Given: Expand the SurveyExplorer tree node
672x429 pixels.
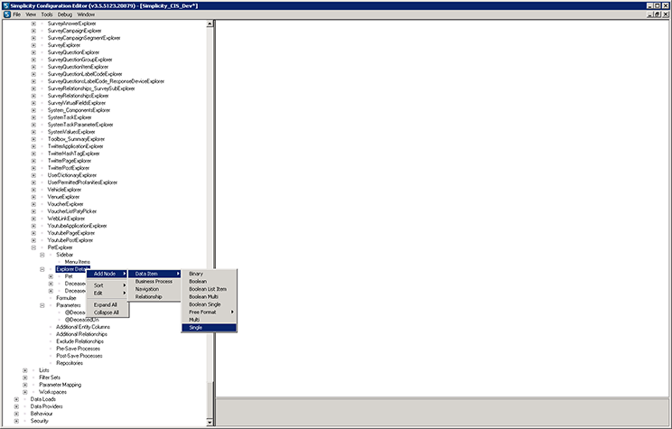Looking at the screenshot, I should (33, 45).
